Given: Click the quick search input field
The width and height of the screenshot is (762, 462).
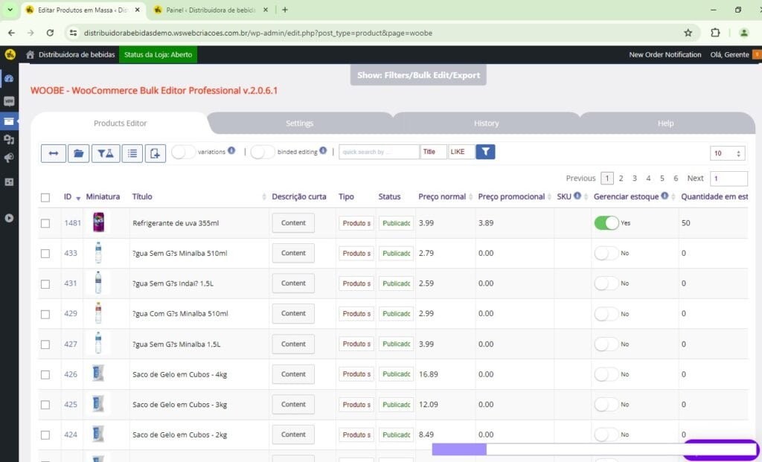Looking at the screenshot, I should click(x=379, y=152).
